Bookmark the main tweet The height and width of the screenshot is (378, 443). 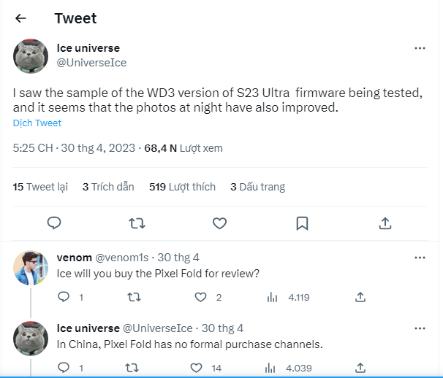pos(302,223)
